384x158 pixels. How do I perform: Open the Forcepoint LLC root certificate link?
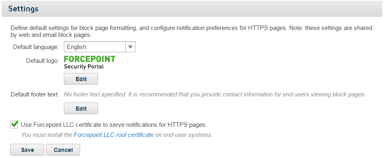pos(113,135)
